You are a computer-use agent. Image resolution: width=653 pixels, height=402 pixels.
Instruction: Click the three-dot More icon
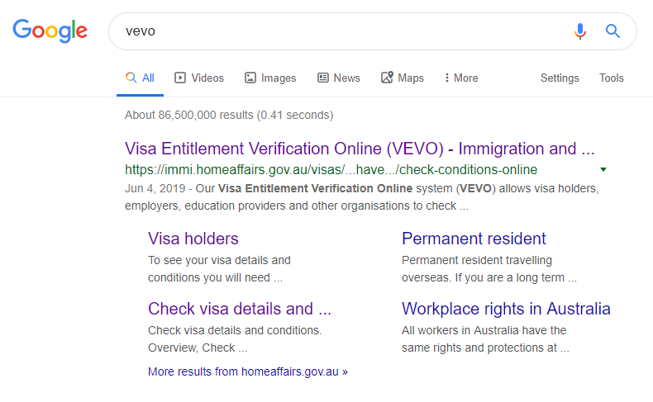point(447,78)
